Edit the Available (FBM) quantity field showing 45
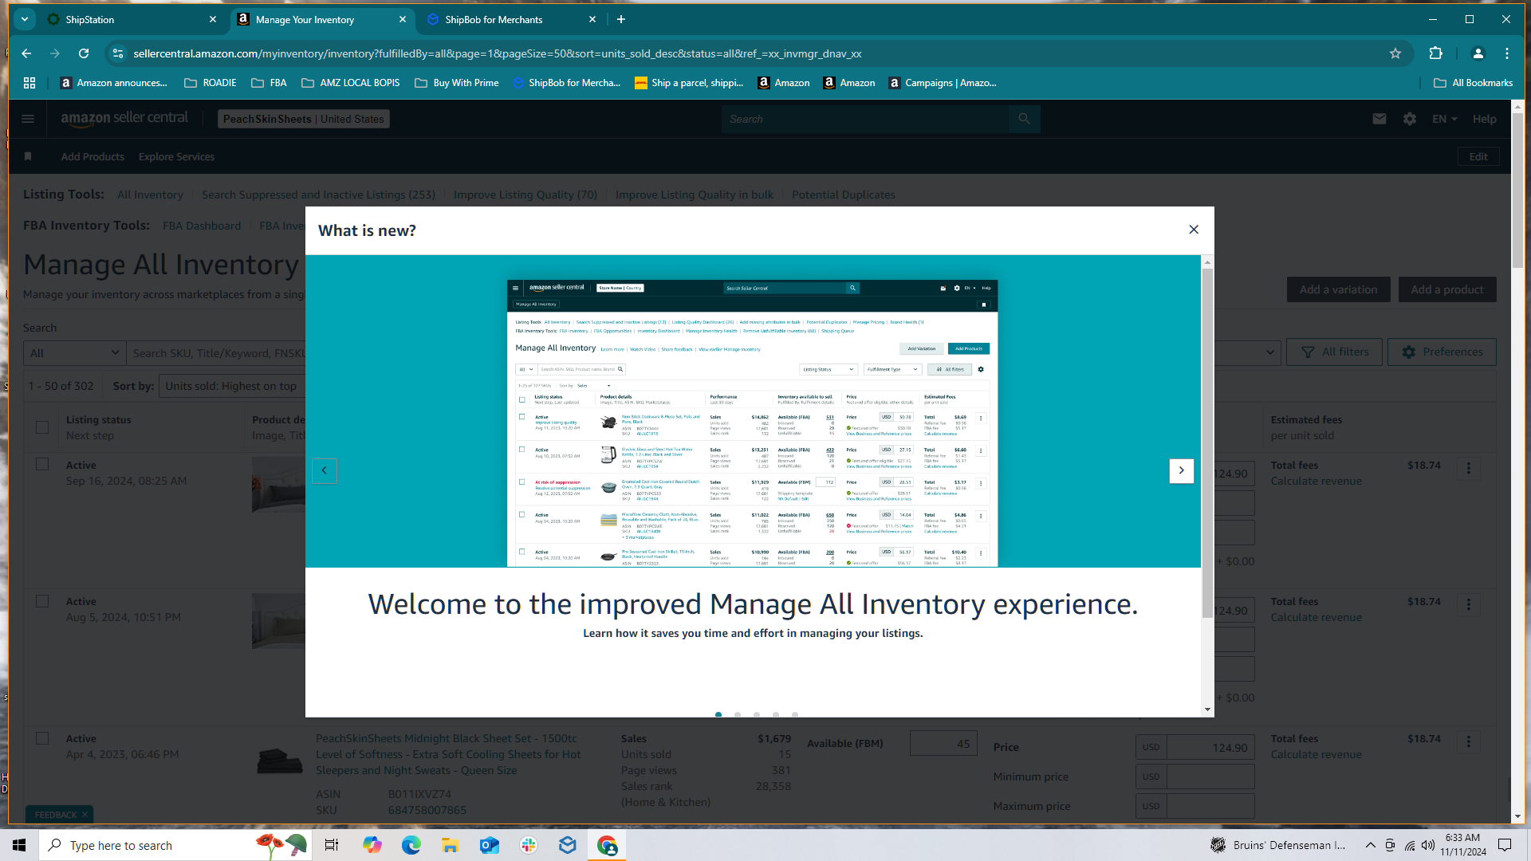This screenshot has height=861, width=1531. click(943, 743)
